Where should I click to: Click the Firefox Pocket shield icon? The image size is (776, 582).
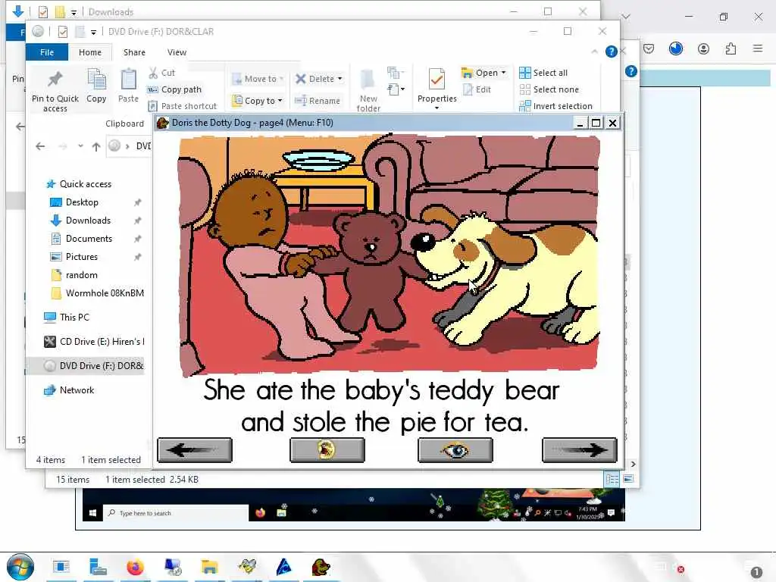[649, 48]
